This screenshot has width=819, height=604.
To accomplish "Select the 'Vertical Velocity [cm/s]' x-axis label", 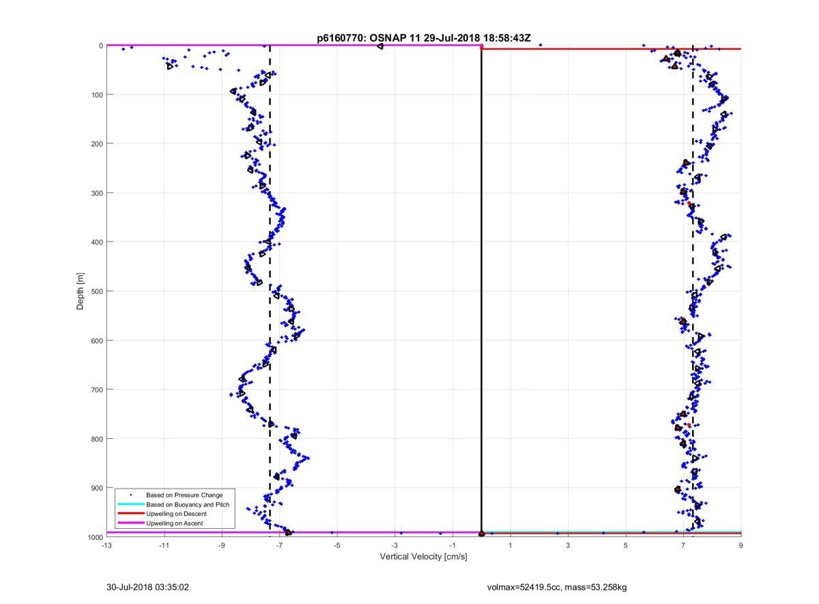I will [x=423, y=557].
